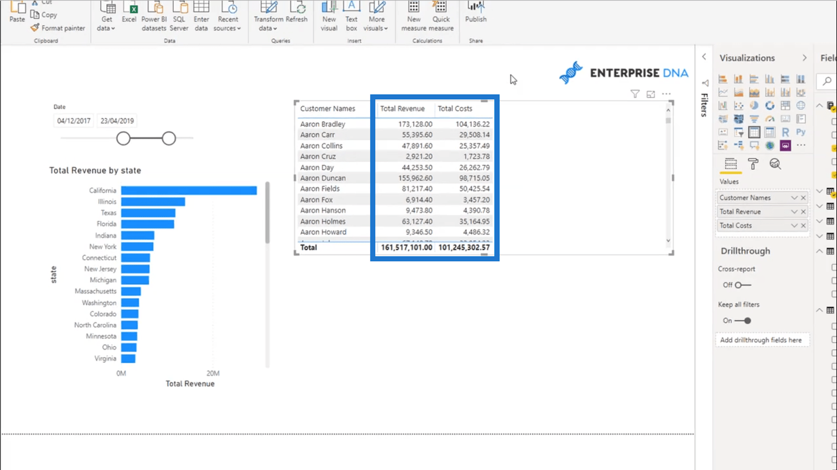
Task: Choose the pie chart visual
Action: click(754, 105)
